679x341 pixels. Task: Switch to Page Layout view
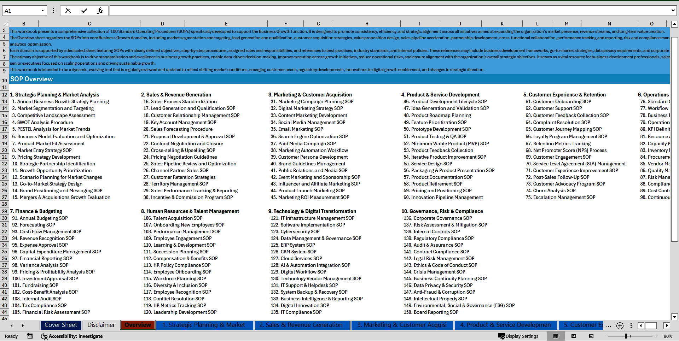[574, 336]
